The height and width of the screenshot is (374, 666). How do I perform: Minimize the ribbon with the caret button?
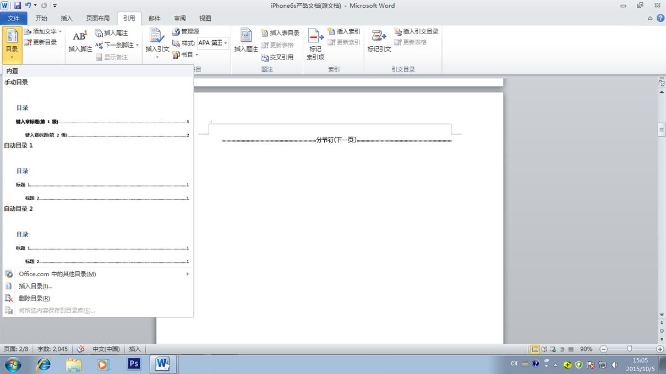(650, 18)
